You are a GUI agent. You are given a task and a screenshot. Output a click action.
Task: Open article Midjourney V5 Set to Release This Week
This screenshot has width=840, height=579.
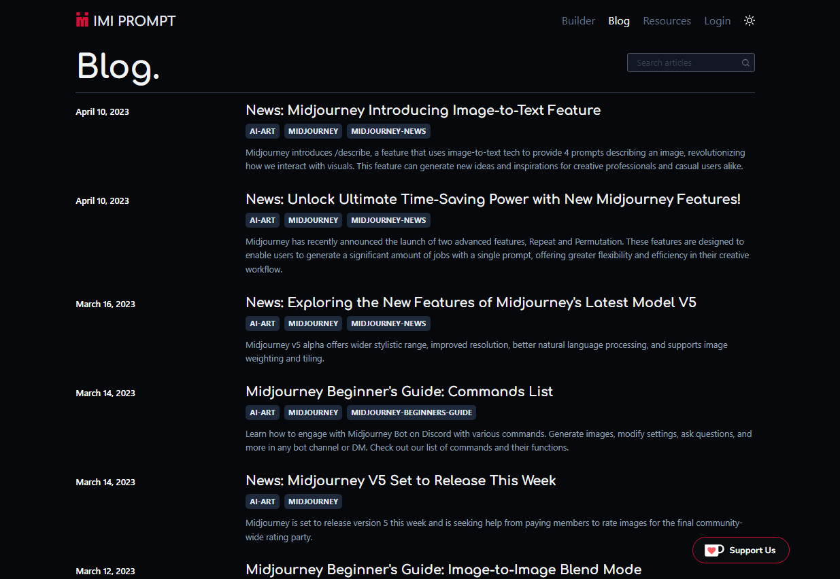(401, 480)
